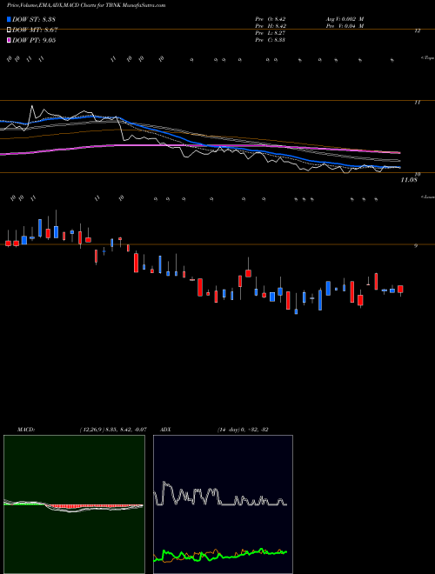Click the red MACD histogram bars
The image size is (435, 574).
point(91,506)
